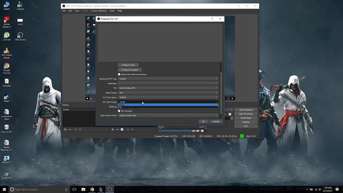Open File Explorer from the taskbar

click(84, 189)
